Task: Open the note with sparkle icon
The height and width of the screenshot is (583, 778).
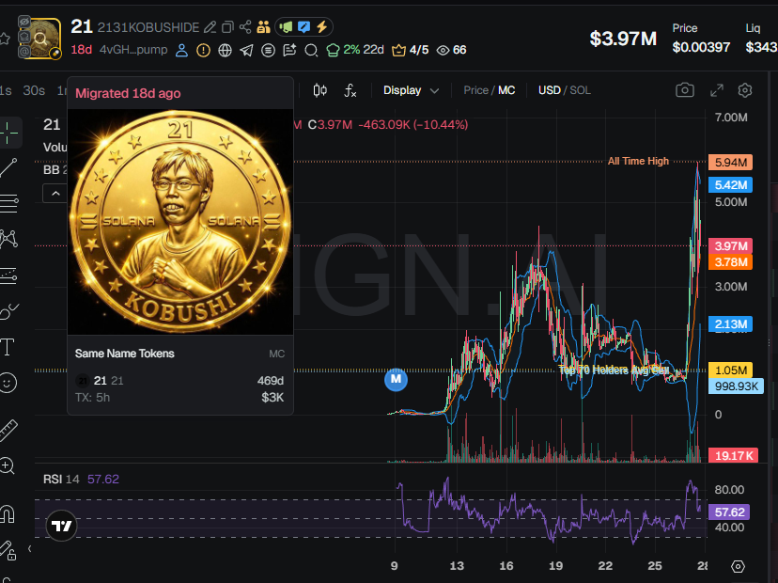Action: pos(289,50)
